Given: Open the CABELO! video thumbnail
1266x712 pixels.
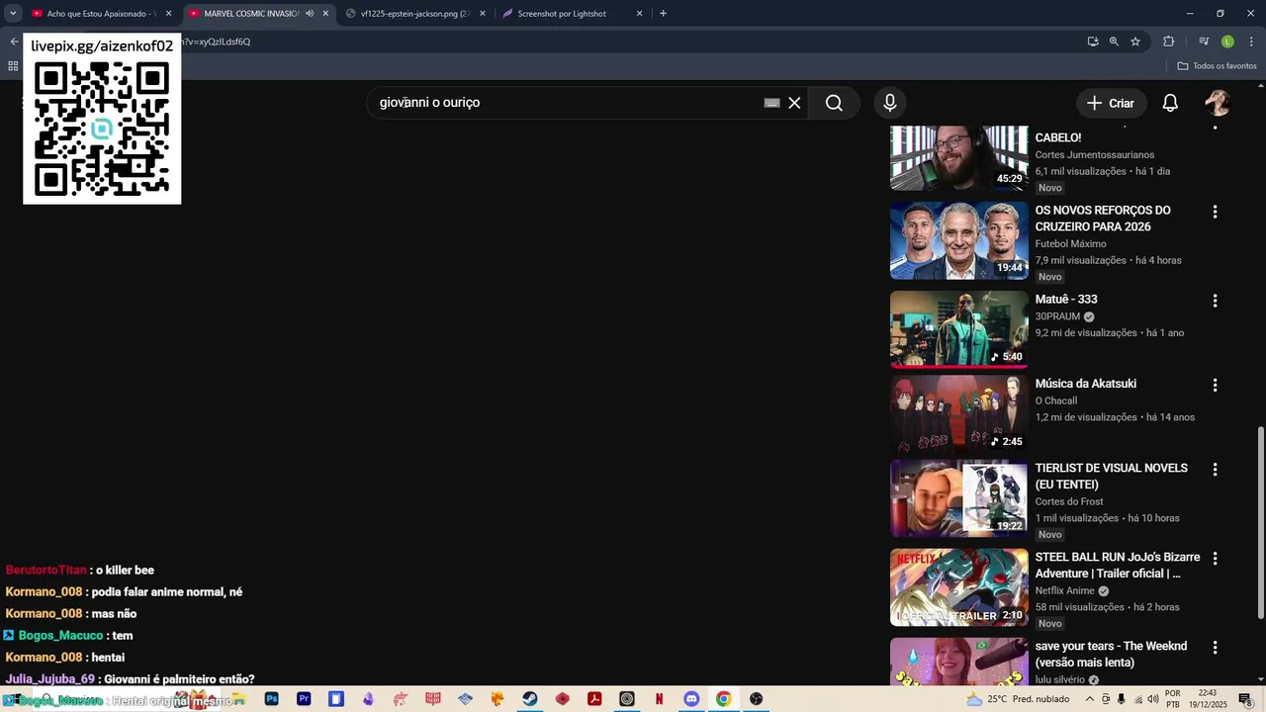Looking at the screenshot, I should 958,158.
